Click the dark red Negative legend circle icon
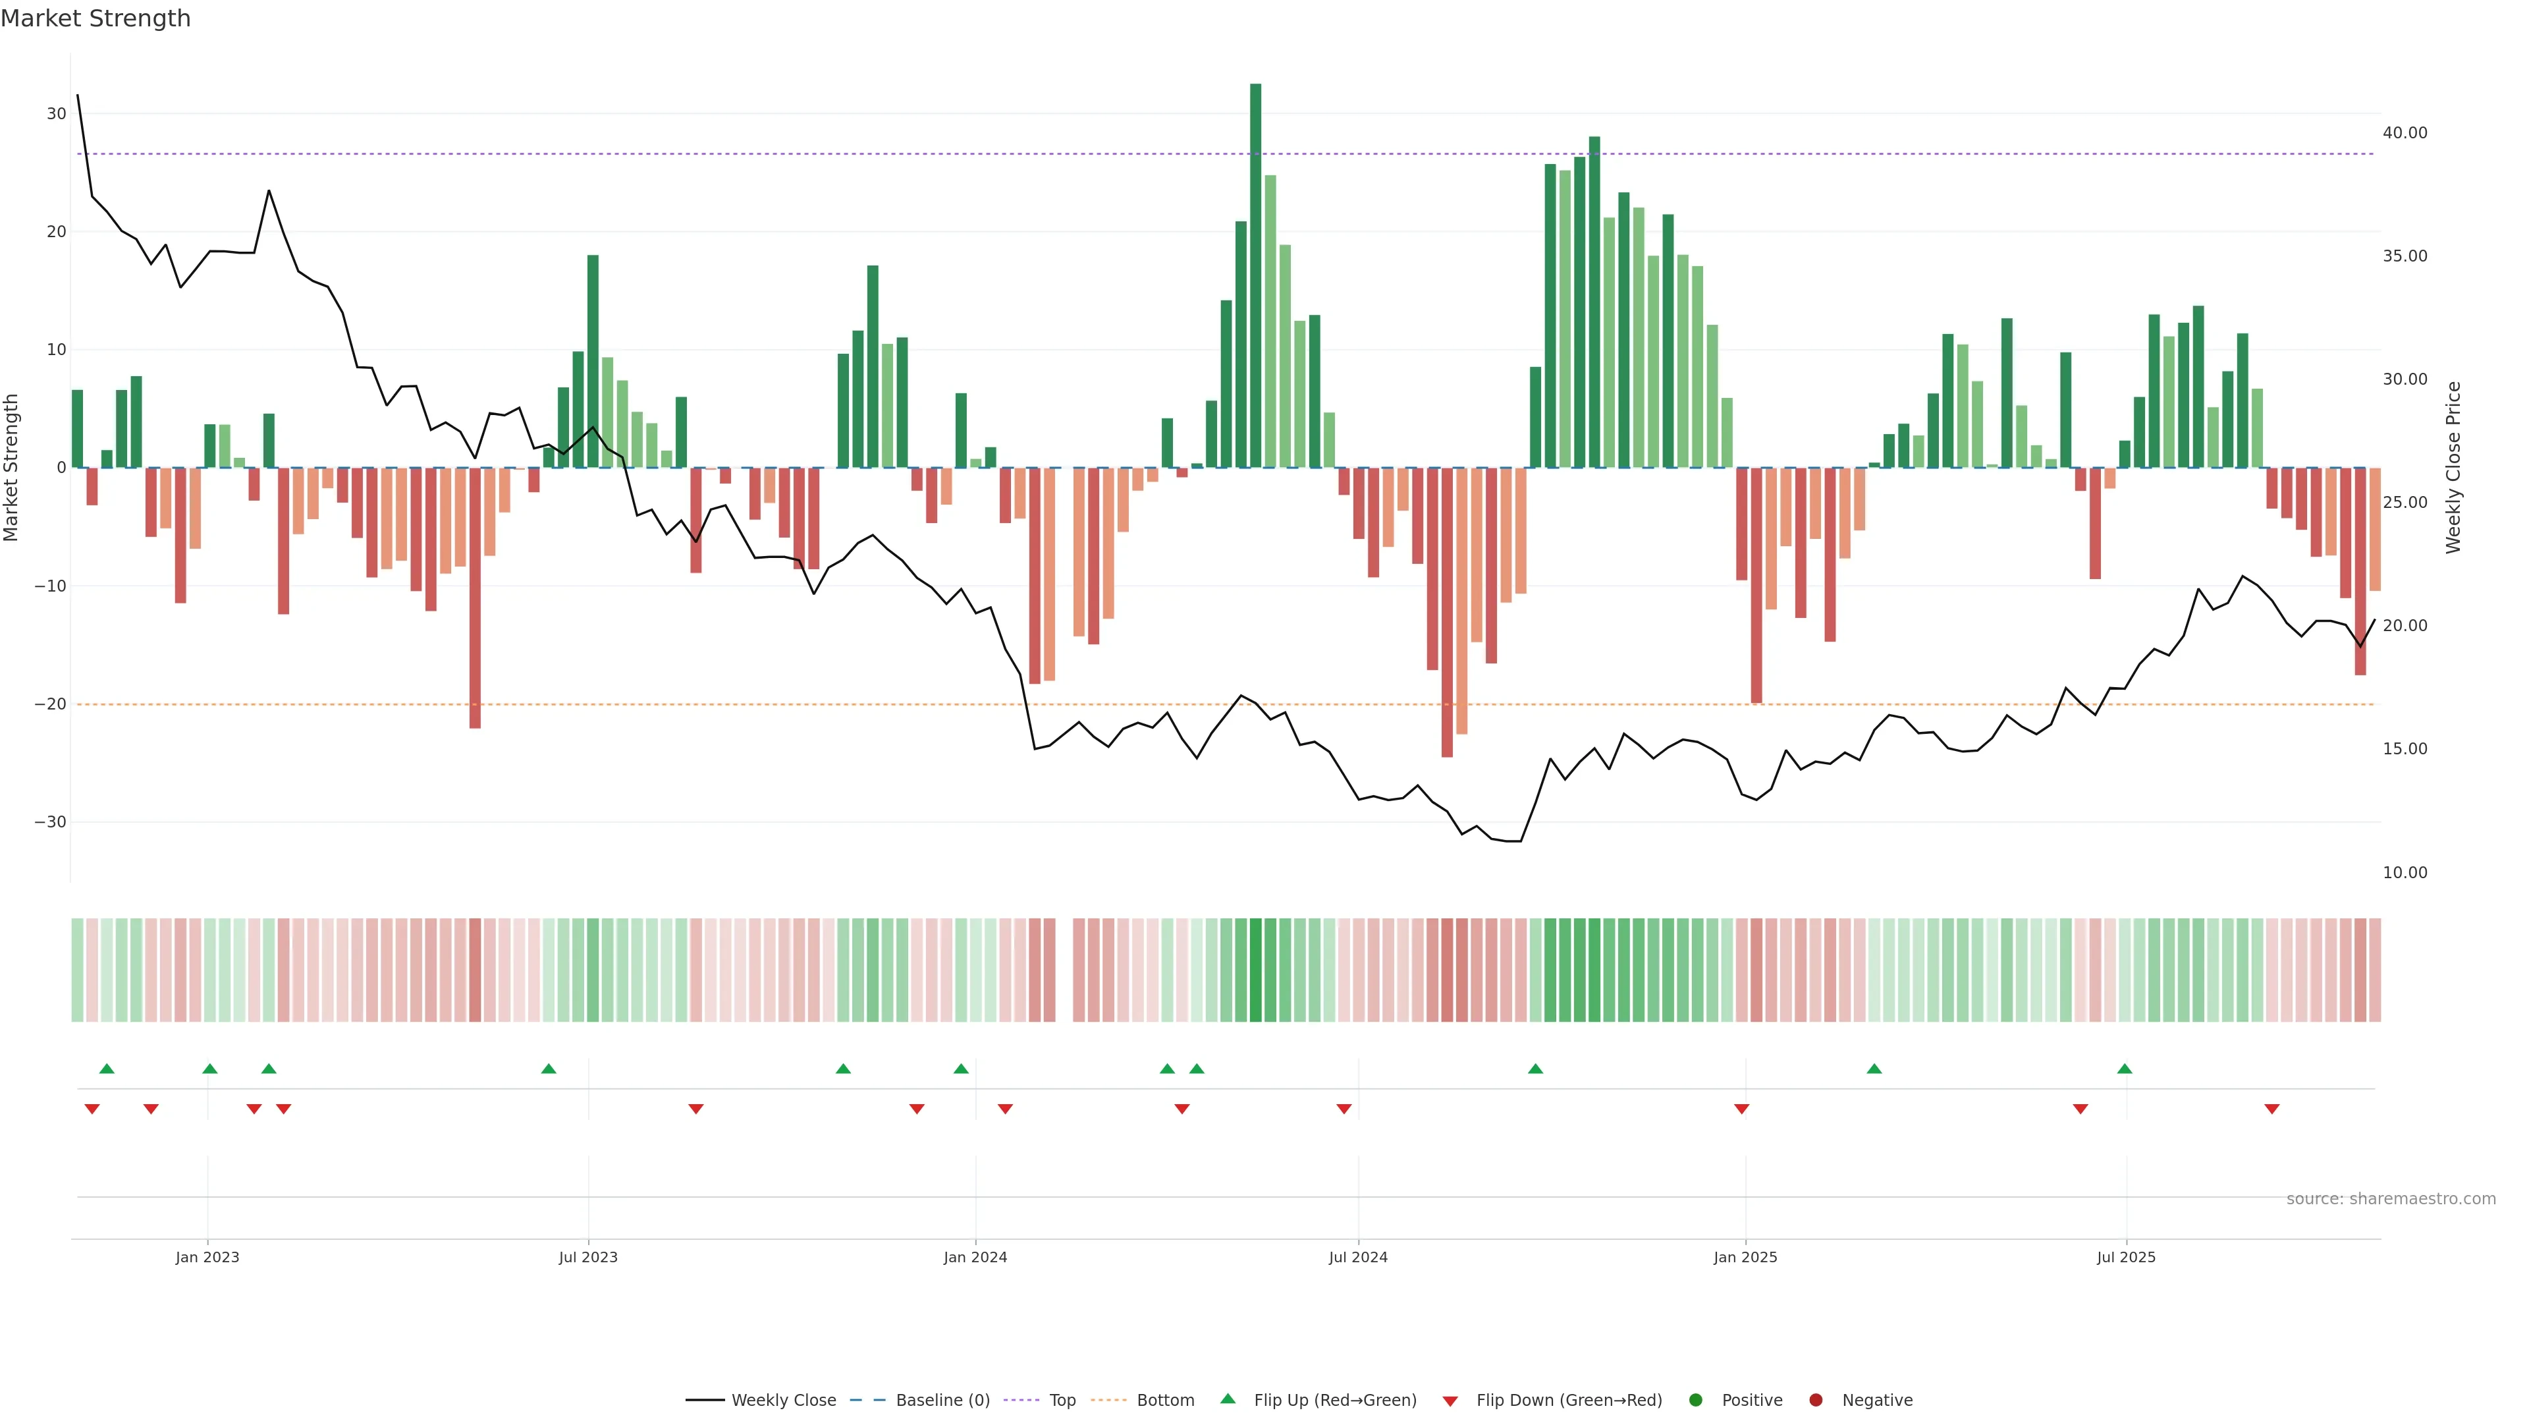The width and height of the screenshot is (2529, 1423). tap(1815, 1401)
